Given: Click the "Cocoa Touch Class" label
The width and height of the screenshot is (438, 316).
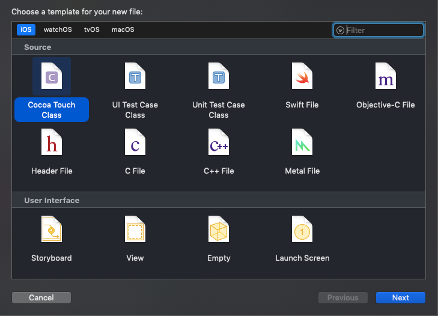Looking at the screenshot, I should point(52,110).
